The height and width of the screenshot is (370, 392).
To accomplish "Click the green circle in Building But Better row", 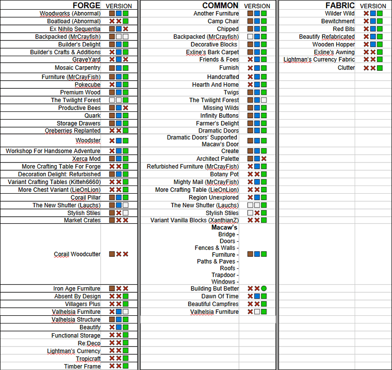I will [264, 289].
